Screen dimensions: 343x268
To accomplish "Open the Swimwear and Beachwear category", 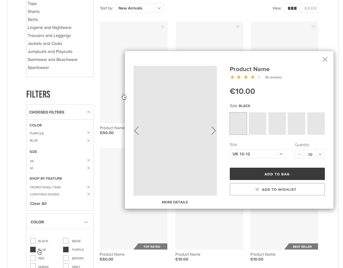I will 53,59.
